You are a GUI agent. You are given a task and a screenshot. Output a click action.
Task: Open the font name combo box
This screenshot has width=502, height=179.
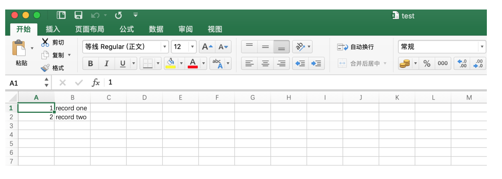click(x=125, y=47)
